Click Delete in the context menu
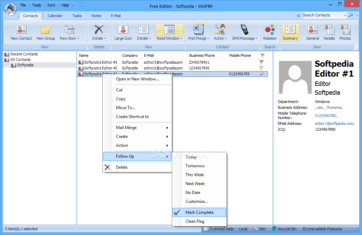Screen dimensions: 362x235 (137, 167)
